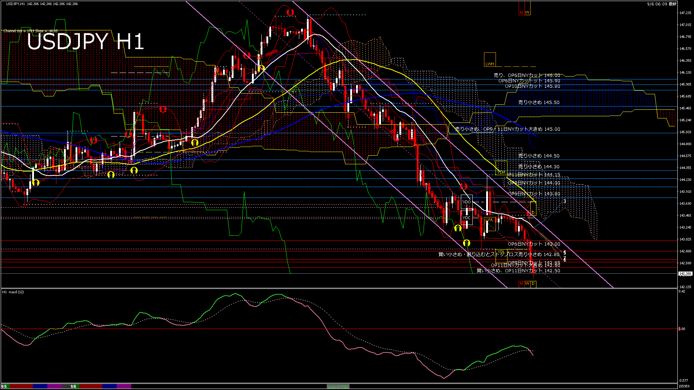
Task: Click the 売り、OP6日NYカット 146.00 label
Action: click(x=527, y=75)
